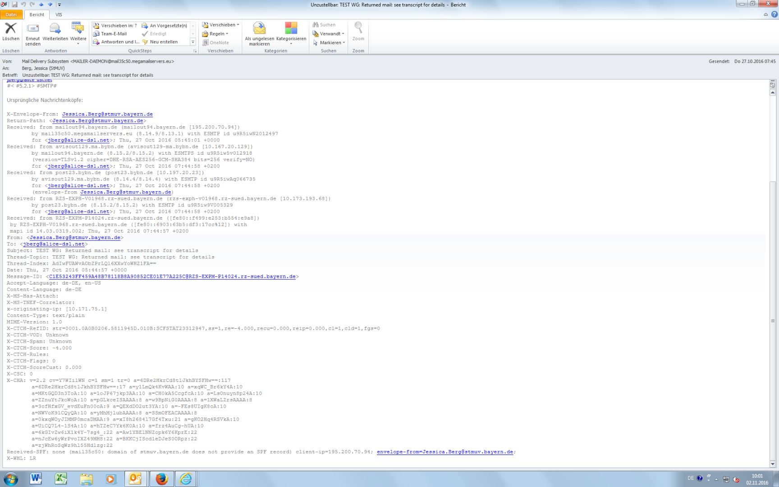Click recipient Berg, Jessica (StMUV)
Screen dimensions: 779x487
click(x=43, y=68)
